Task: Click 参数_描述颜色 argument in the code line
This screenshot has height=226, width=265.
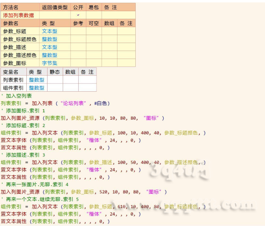Action: tap(181, 162)
